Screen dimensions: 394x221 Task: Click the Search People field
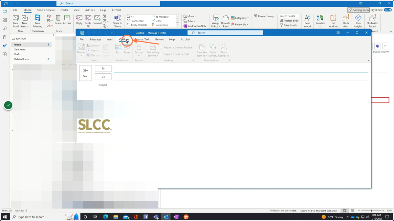pyautogui.click(x=289, y=16)
